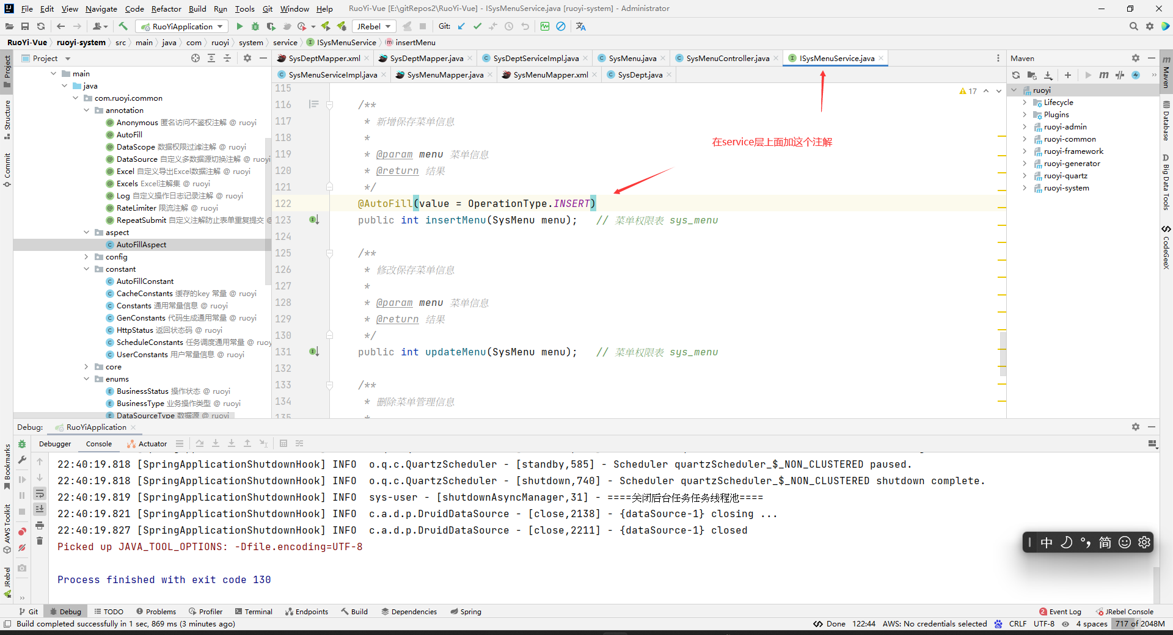Click the Project tree vertical scrollbar
Screen dimensions: 1173x635
[x=268, y=211]
